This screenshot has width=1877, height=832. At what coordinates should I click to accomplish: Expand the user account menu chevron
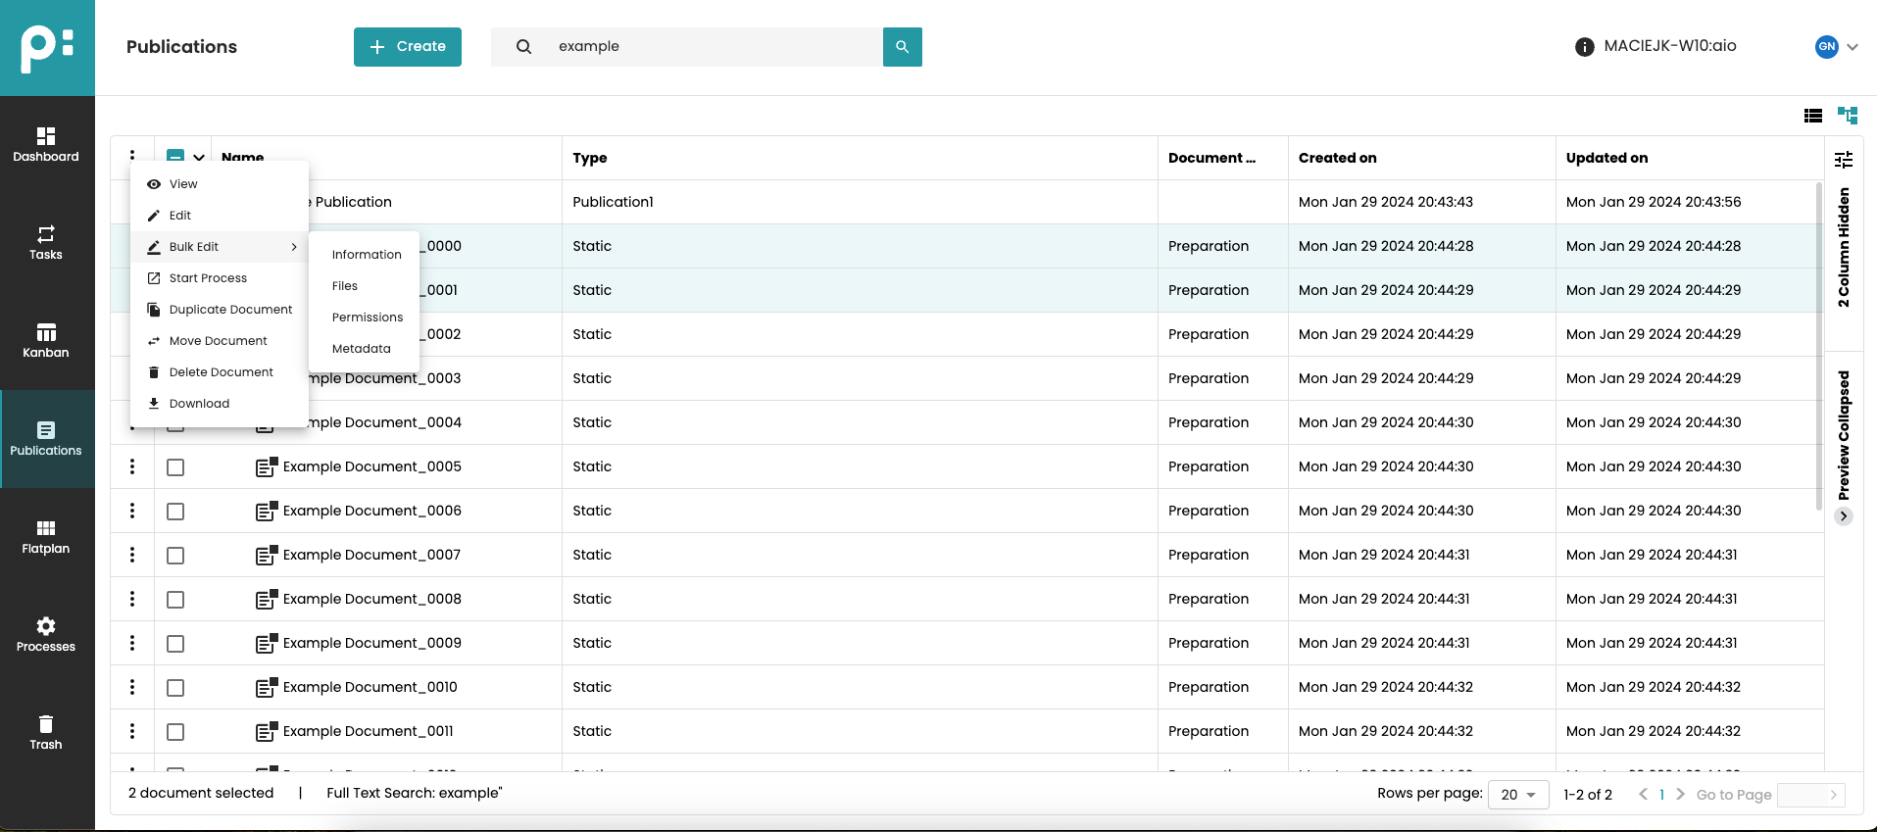[x=1852, y=47]
